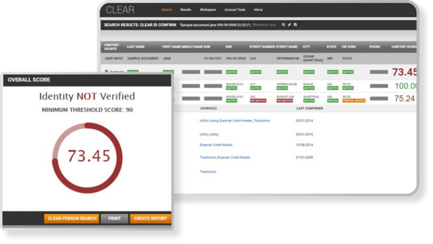The height and width of the screenshot is (244, 433).
Task: Click the orange PARTIAL MATCH zip code badge
Action: click(354, 101)
